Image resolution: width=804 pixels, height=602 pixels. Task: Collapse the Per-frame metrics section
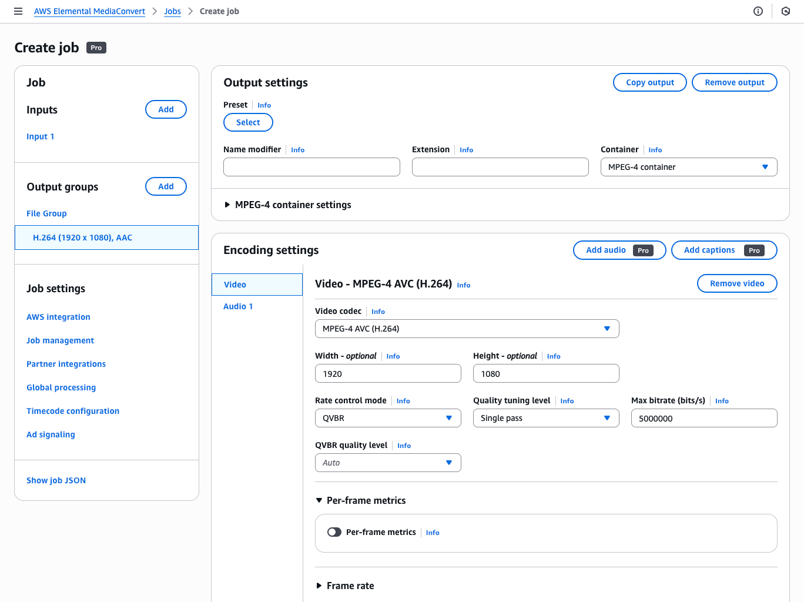(x=360, y=500)
